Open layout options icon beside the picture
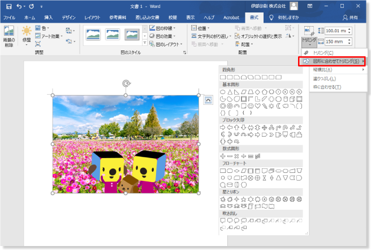Screen dimensions: 371x250 [x=208, y=100]
